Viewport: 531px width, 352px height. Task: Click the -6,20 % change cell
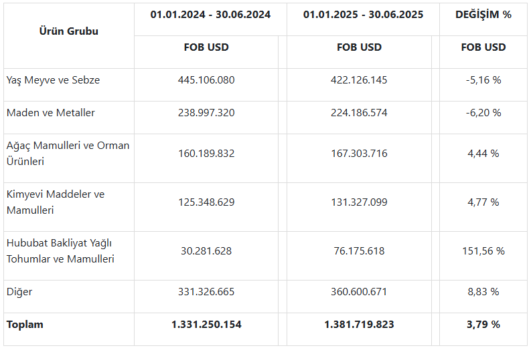pos(483,113)
